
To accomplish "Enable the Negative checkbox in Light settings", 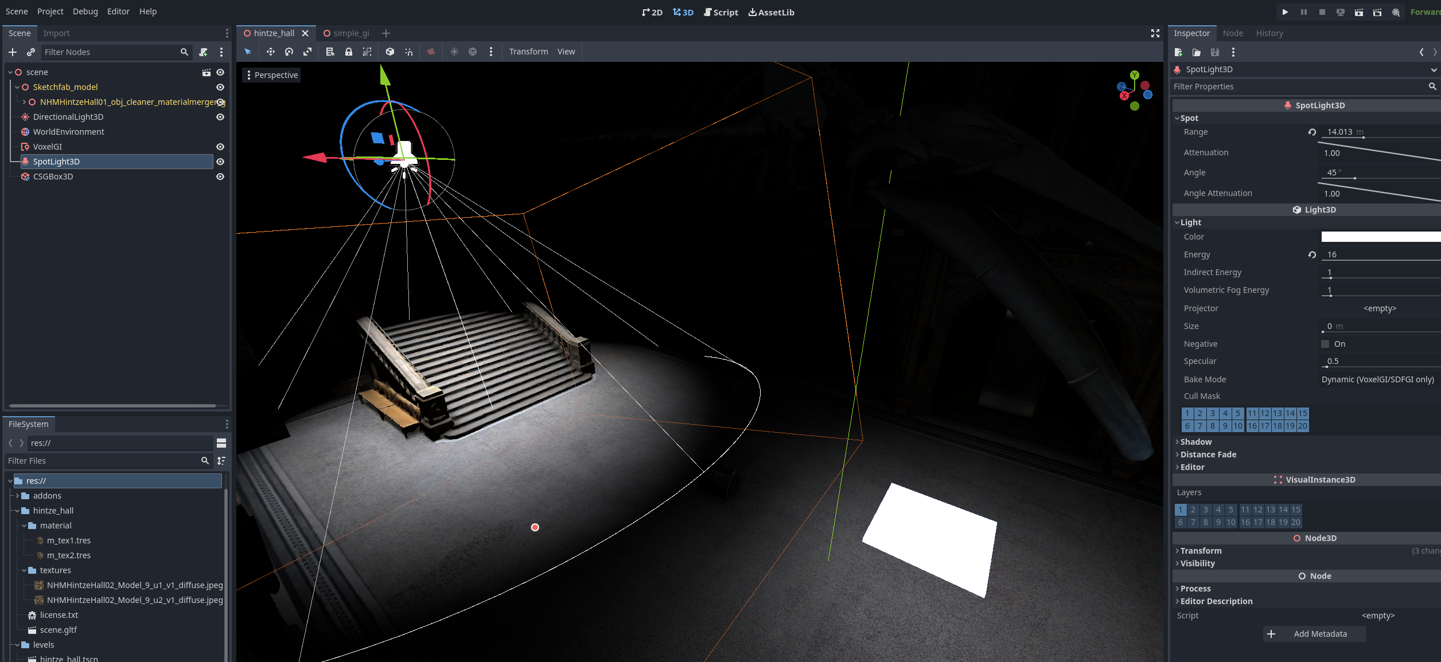I will click(x=1325, y=343).
